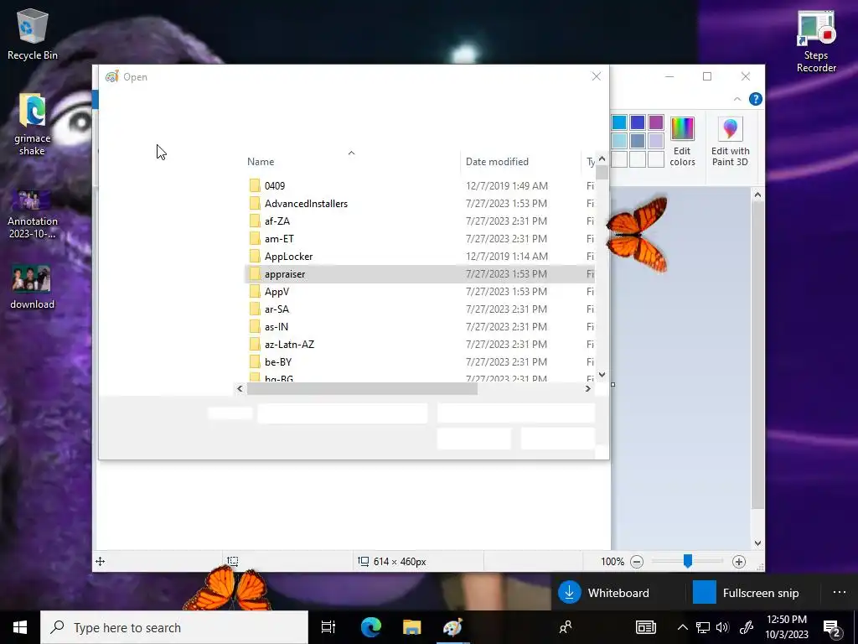Viewport: 858px width, 644px height.
Task: Open the volume control in system tray
Action: point(722,627)
